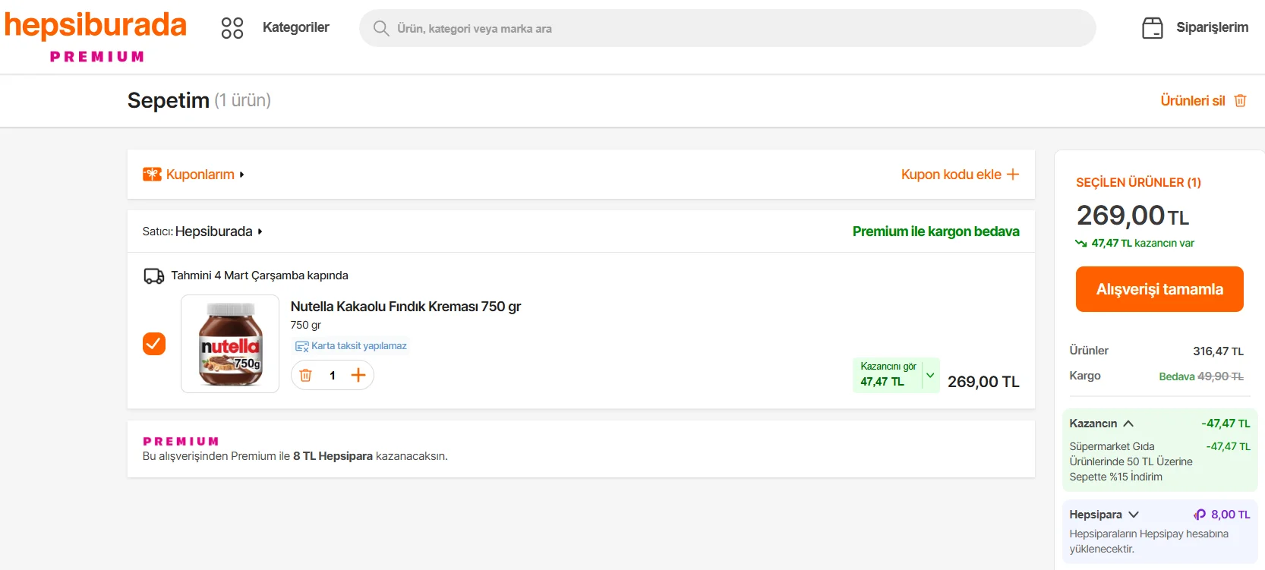Screen dimensions: 1265x570
Task: Expand the Hepsipara section chevron
Action: point(1134,515)
